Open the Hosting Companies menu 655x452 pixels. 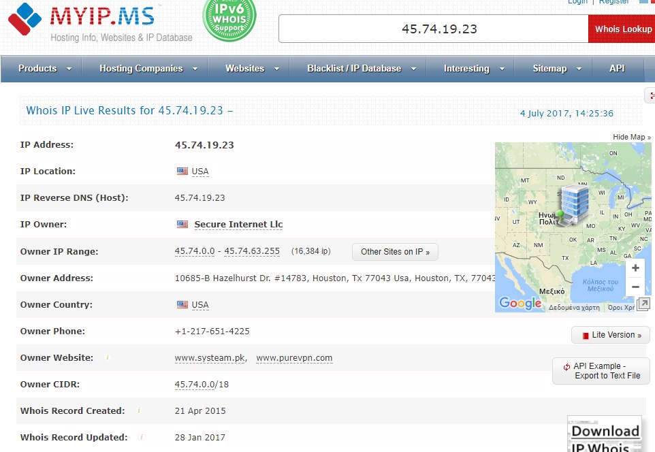pos(141,69)
